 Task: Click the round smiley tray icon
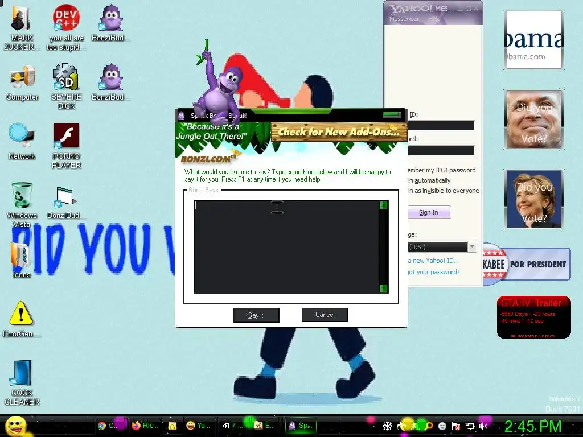coord(442,426)
